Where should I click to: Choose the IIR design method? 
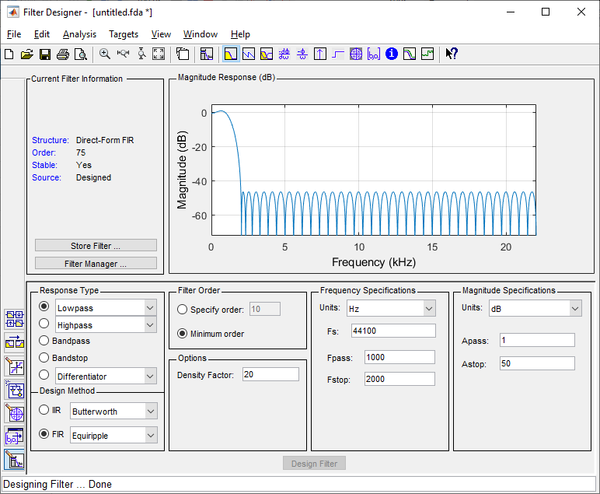click(x=44, y=410)
